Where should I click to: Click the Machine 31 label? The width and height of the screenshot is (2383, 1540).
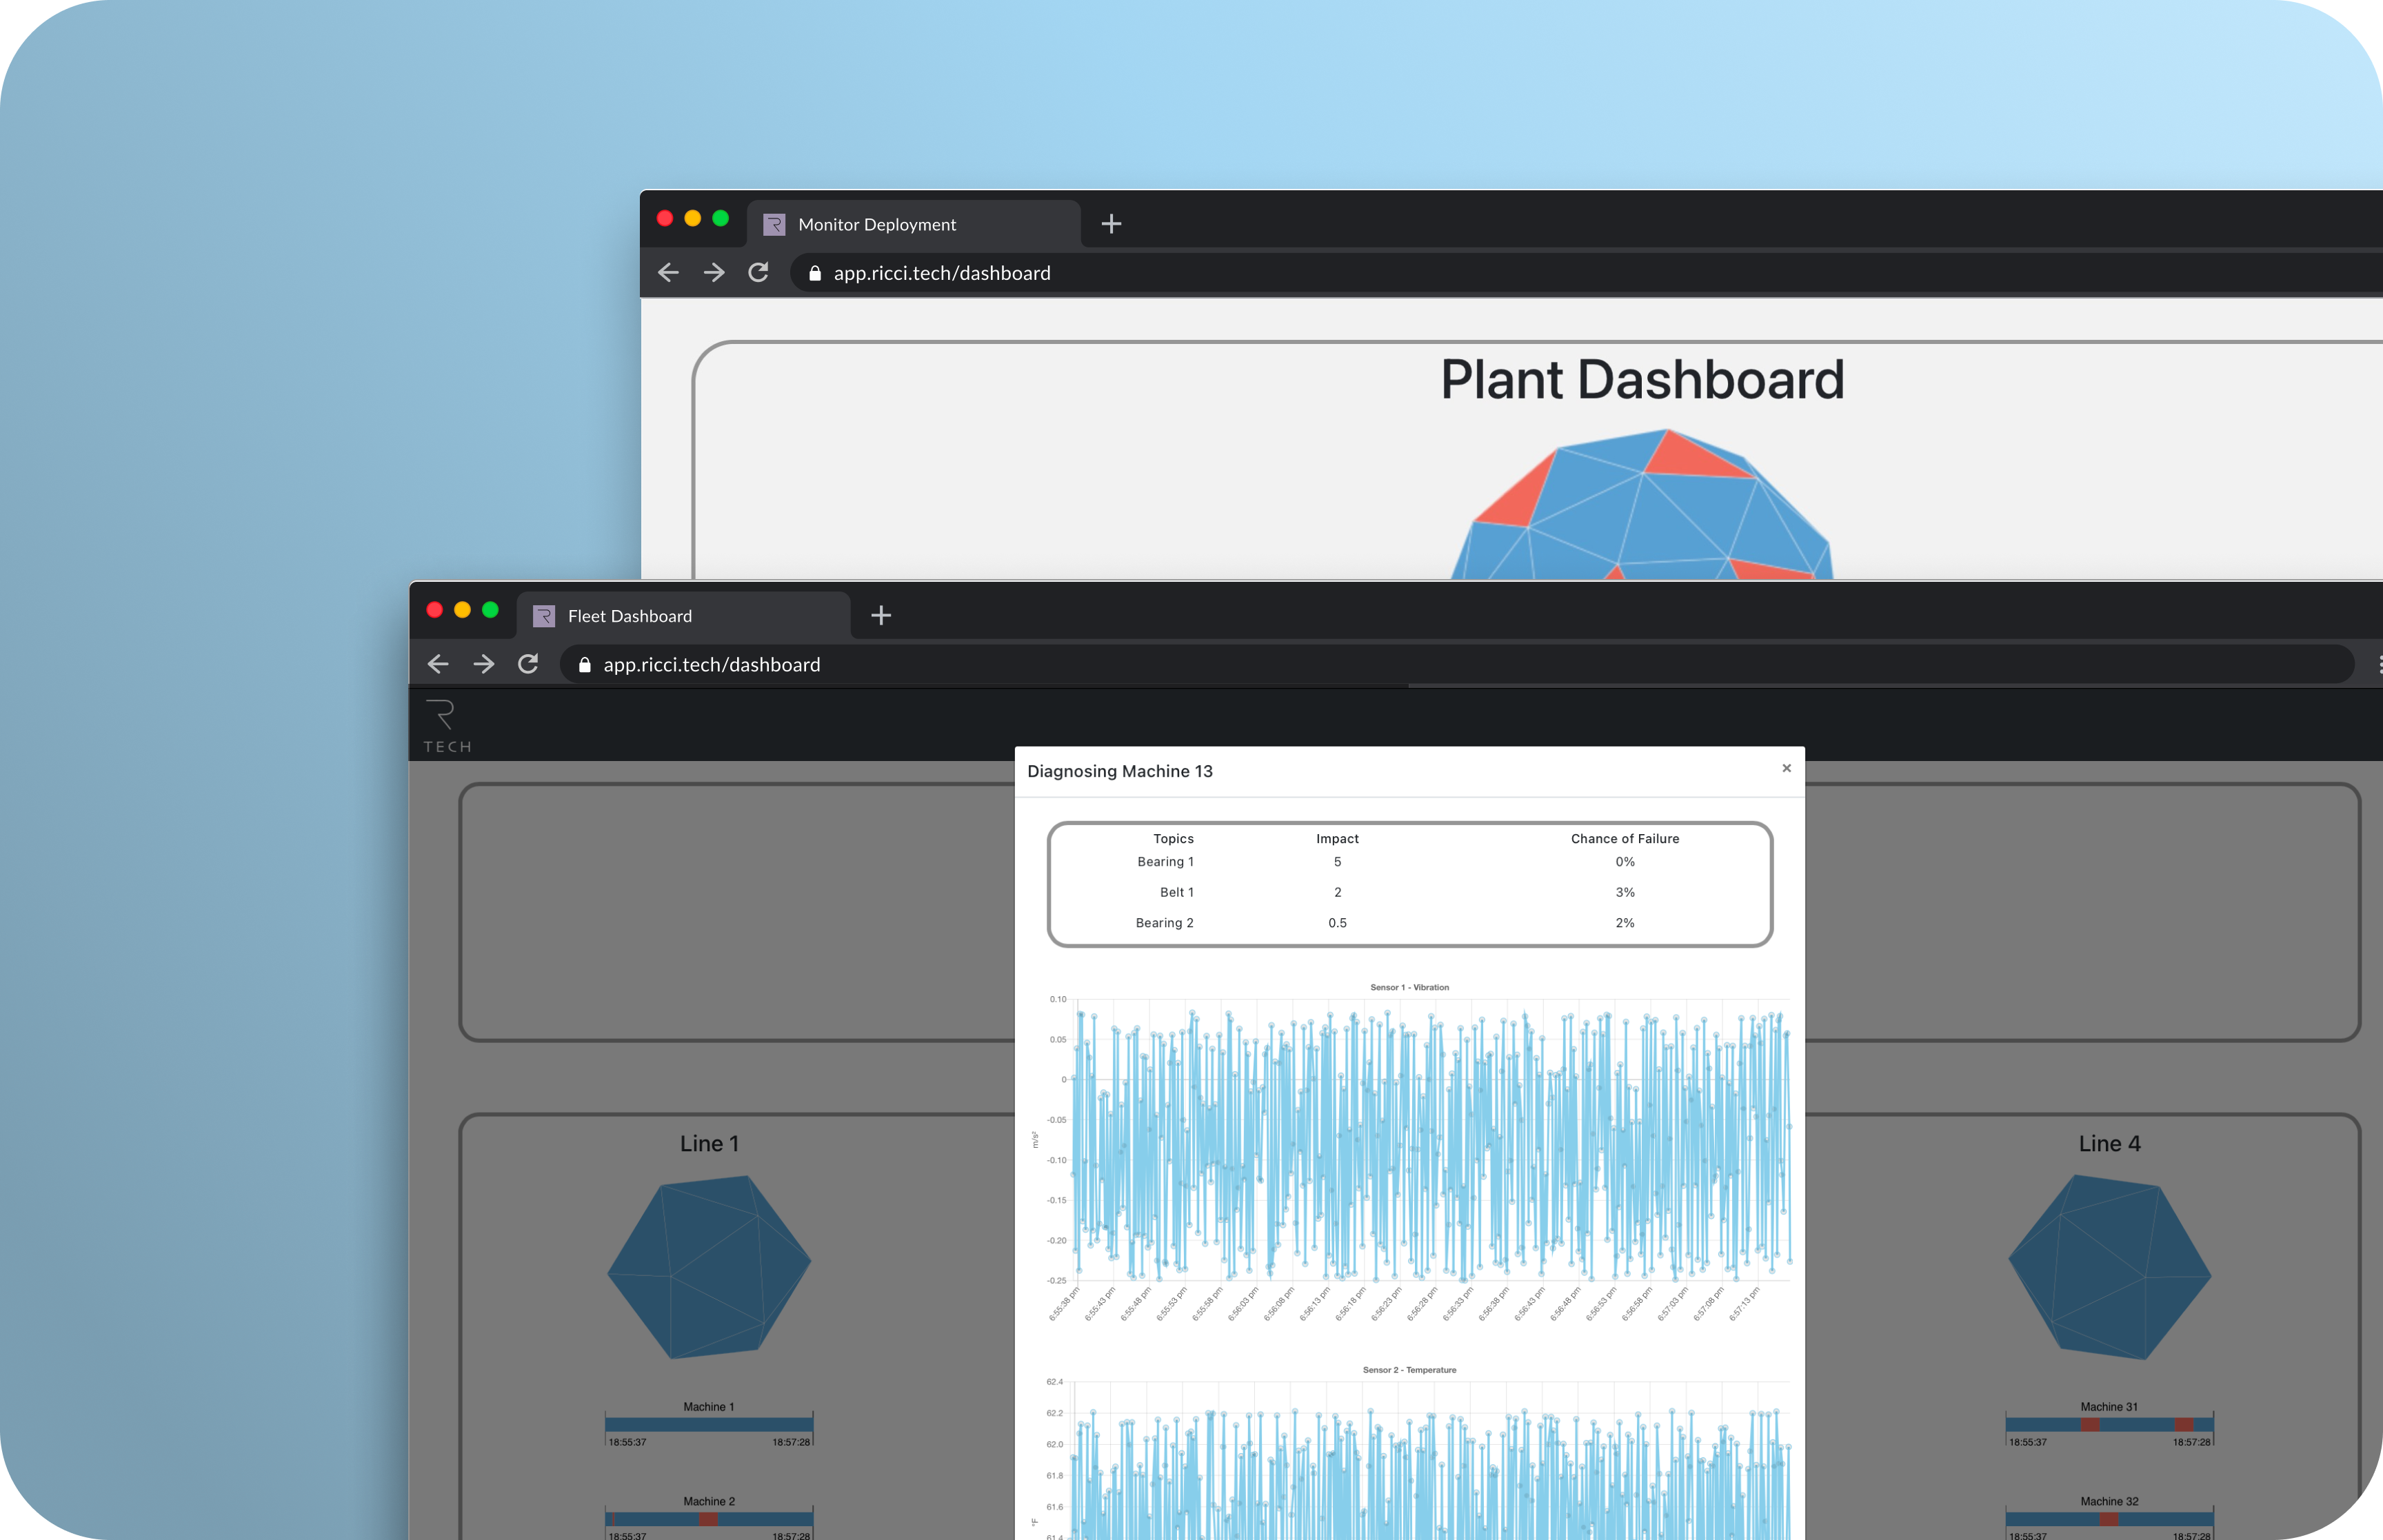pyautogui.click(x=2109, y=1407)
